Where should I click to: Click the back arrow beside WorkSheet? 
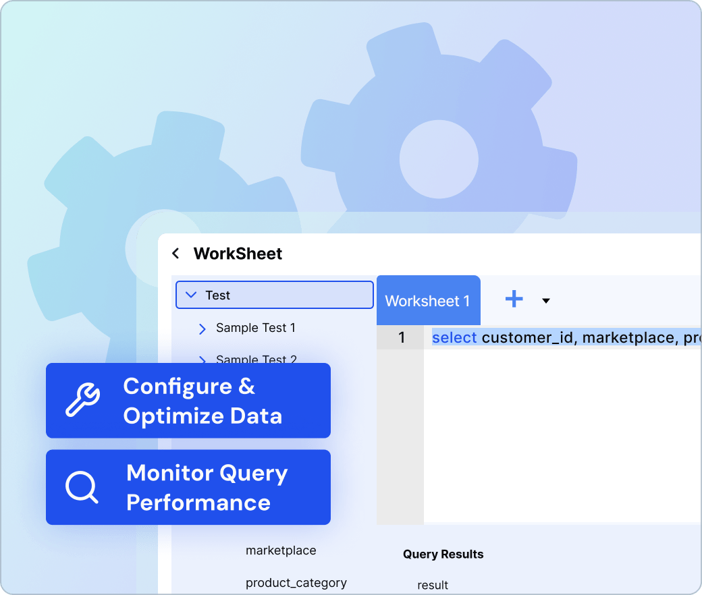point(175,254)
